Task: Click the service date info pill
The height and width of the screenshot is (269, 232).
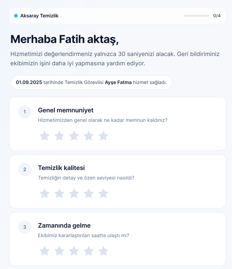Action: pyautogui.click(x=91, y=82)
